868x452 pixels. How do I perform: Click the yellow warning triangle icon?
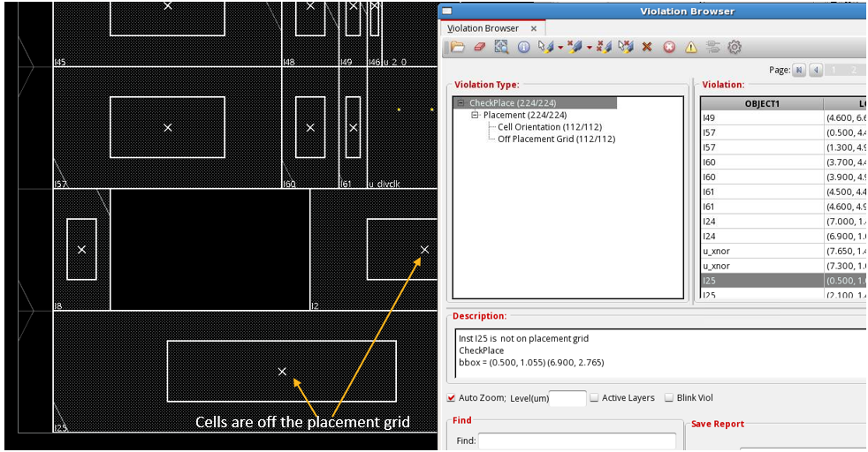(x=691, y=47)
